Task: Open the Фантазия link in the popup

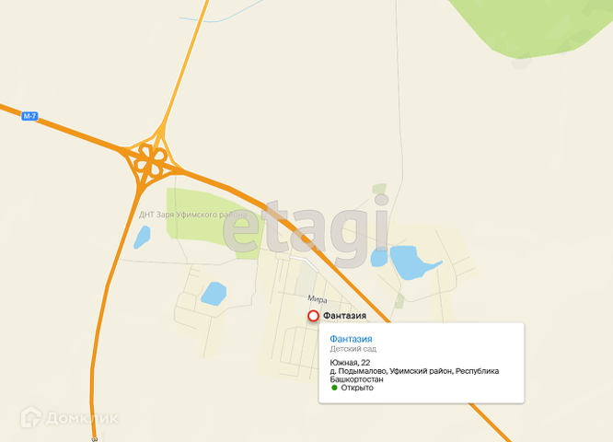Action: click(351, 339)
